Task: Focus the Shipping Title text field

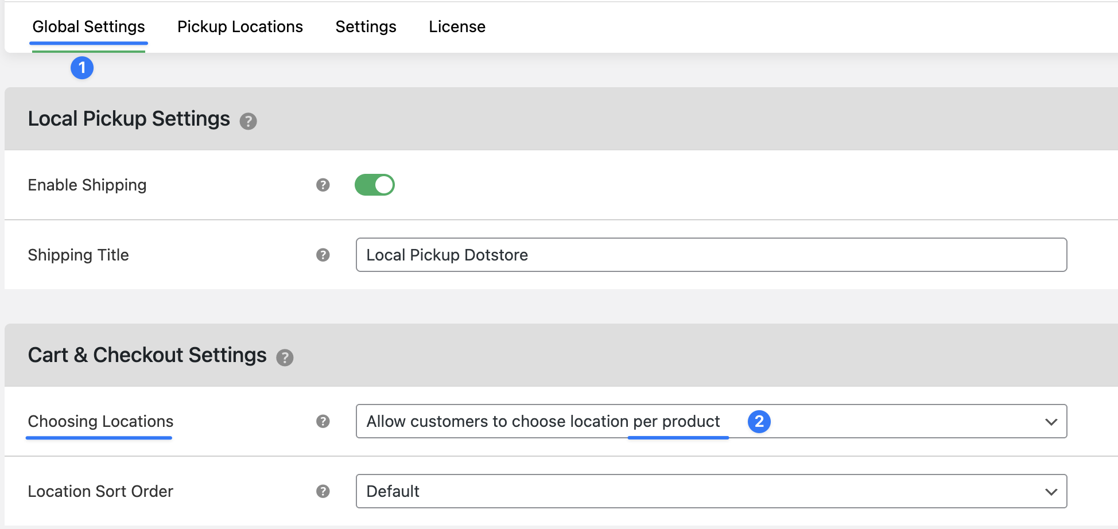Action: [x=711, y=255]
